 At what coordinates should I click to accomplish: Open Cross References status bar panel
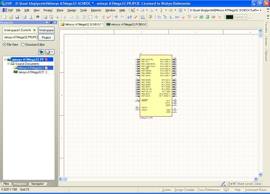[x=209, y=190]
